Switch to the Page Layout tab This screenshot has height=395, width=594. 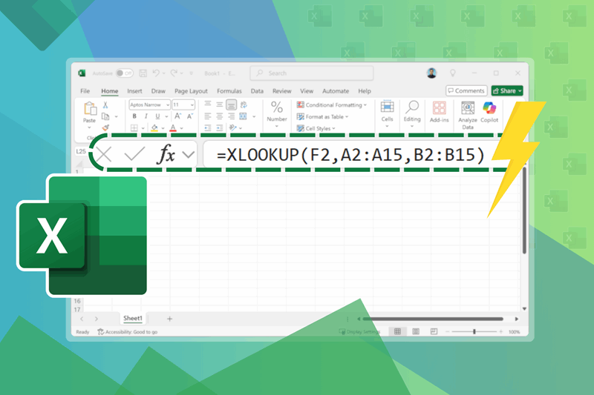191,91
